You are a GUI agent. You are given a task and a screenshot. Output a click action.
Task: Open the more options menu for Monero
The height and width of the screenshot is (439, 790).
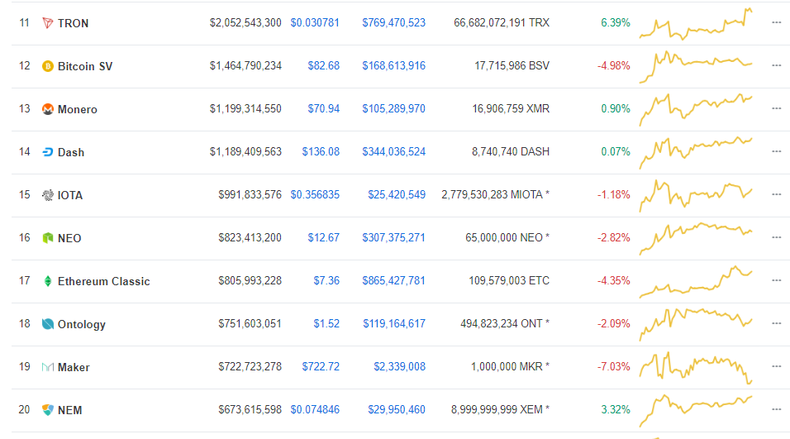pos(776,108)
